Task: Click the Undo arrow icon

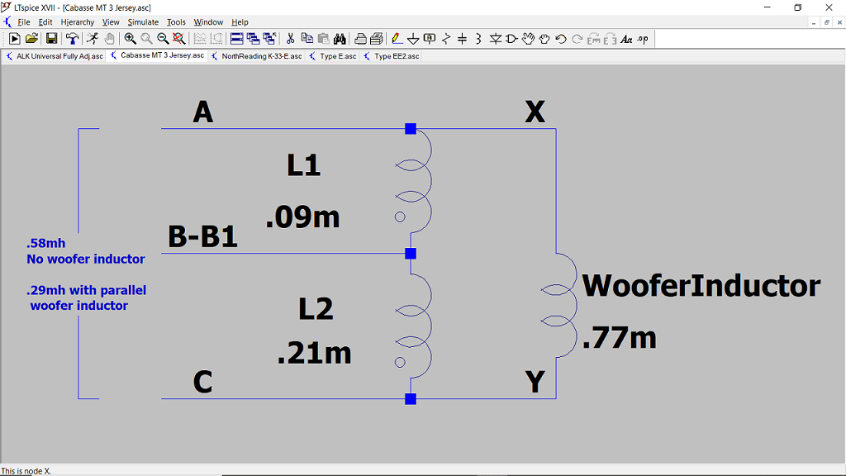Action: [561, 38]
